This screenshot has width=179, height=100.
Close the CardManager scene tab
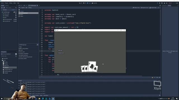37,6
